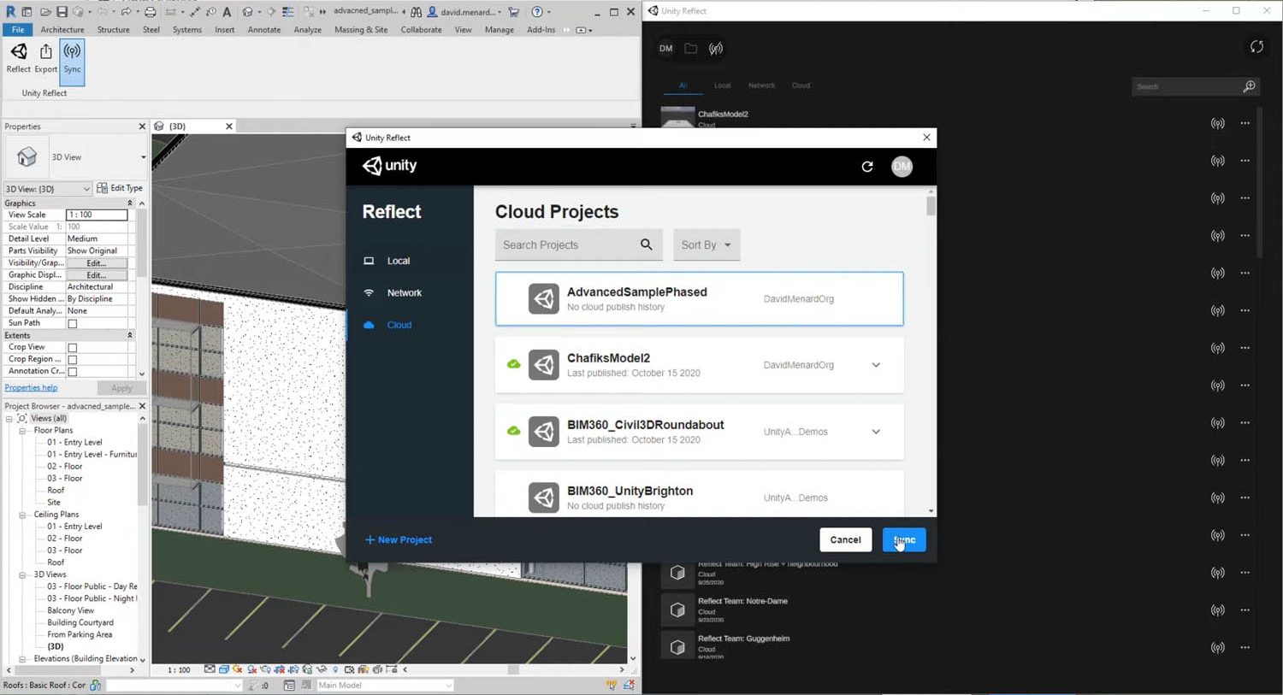Image resolution: width=1283 pixels, height=695 pixels.
Task: Collapse the Ceiling Plans tree node
Action: click(x=23, y=515)
